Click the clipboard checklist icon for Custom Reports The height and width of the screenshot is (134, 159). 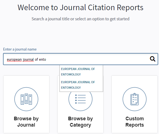[135, 99]
